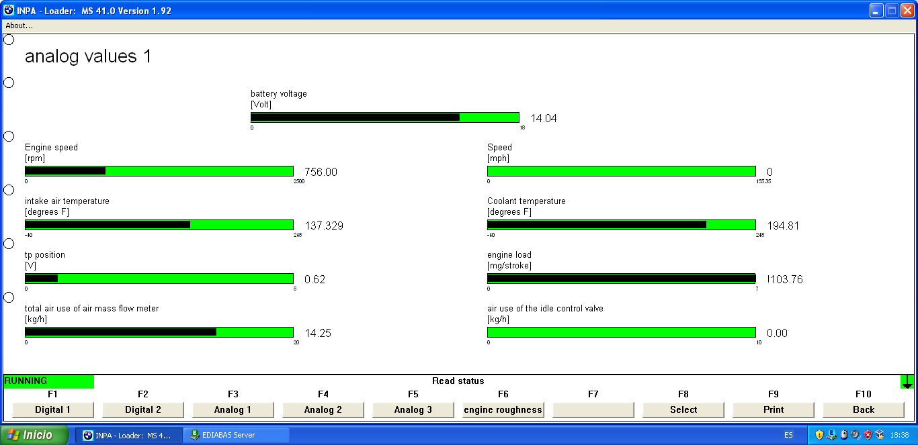Open the Analog 3 values button
Image resolution: width=918 pixels, height=445 pixels.
(x=413, y=409)
